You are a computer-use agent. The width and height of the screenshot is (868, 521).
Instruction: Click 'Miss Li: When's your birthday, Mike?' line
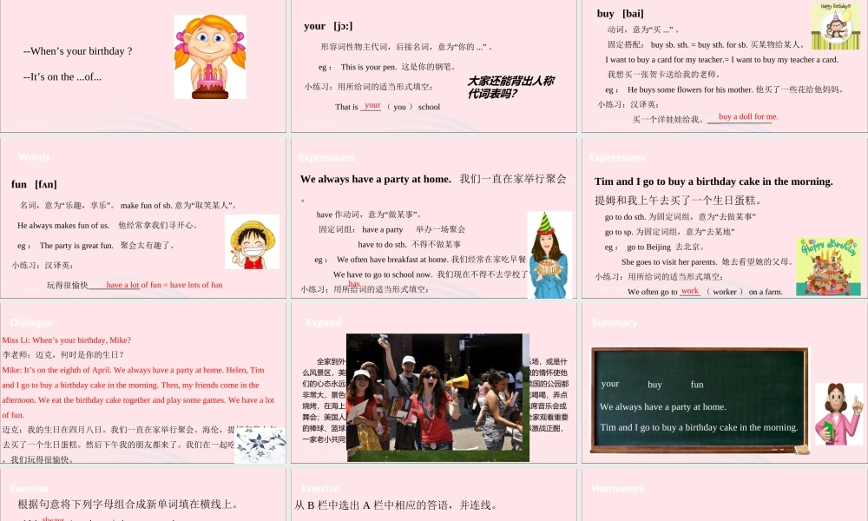coord(67,340)
